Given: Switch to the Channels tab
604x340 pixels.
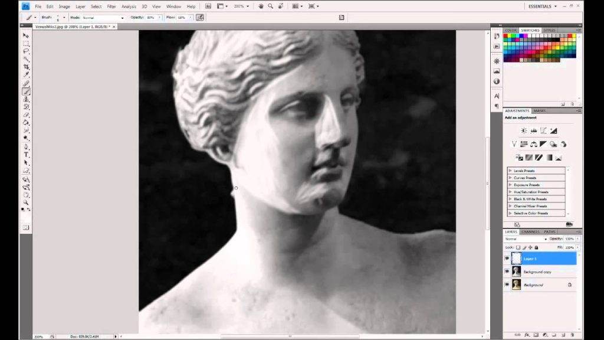Looking at the screenshot, I should 530,231.
